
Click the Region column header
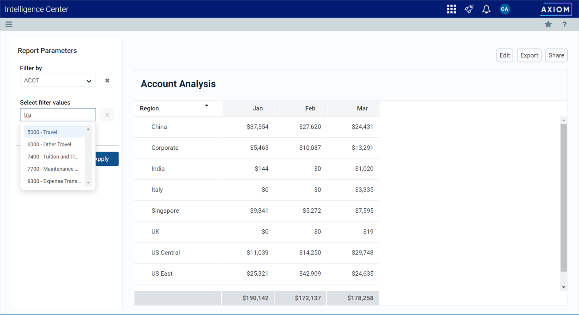click(178, 109)
